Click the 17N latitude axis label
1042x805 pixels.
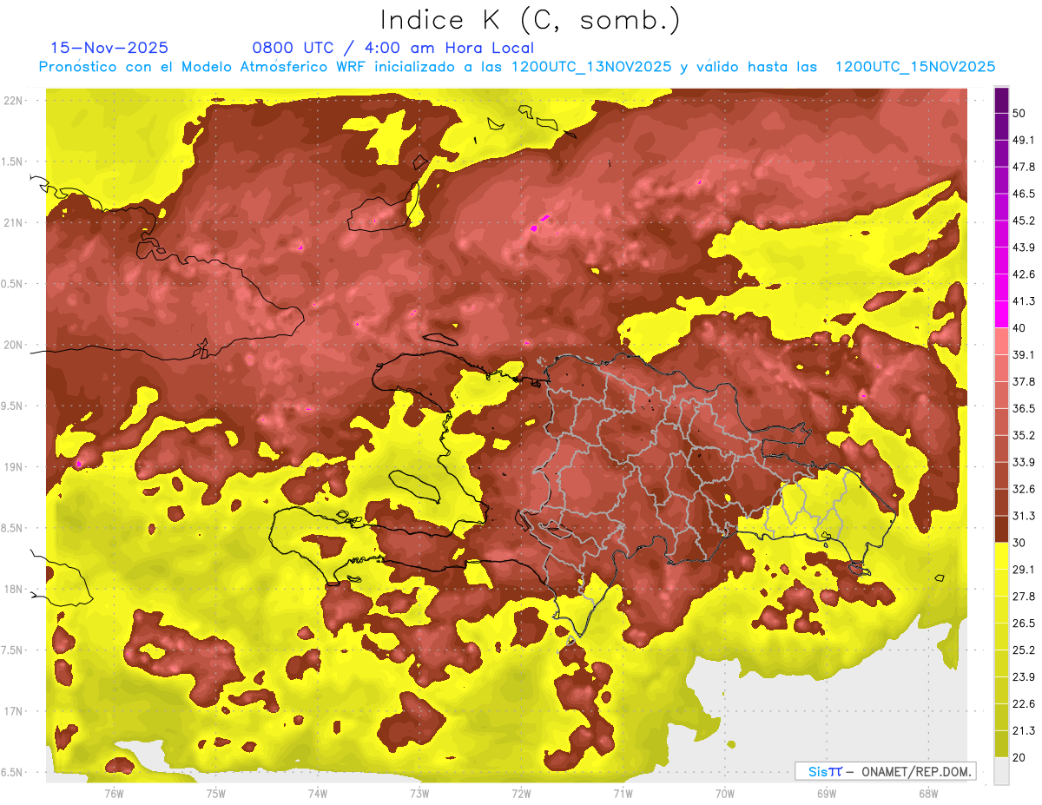(13, 711)
